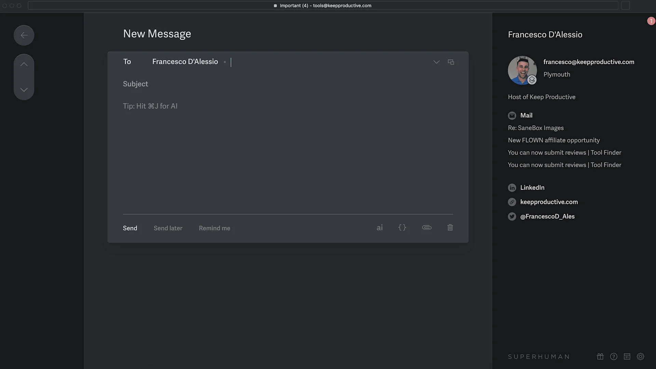
Task: Open Francesco's profile photo
Action: 522,70
